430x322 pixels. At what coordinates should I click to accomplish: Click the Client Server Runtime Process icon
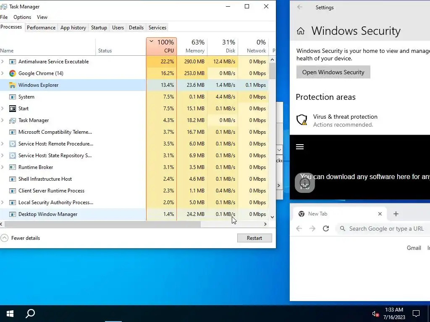tap(12, 191)
